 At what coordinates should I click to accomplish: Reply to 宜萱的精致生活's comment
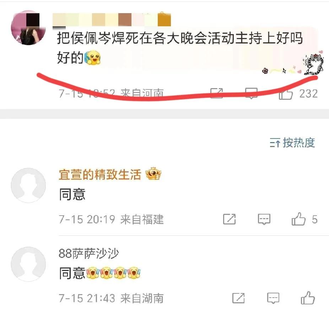264,219
